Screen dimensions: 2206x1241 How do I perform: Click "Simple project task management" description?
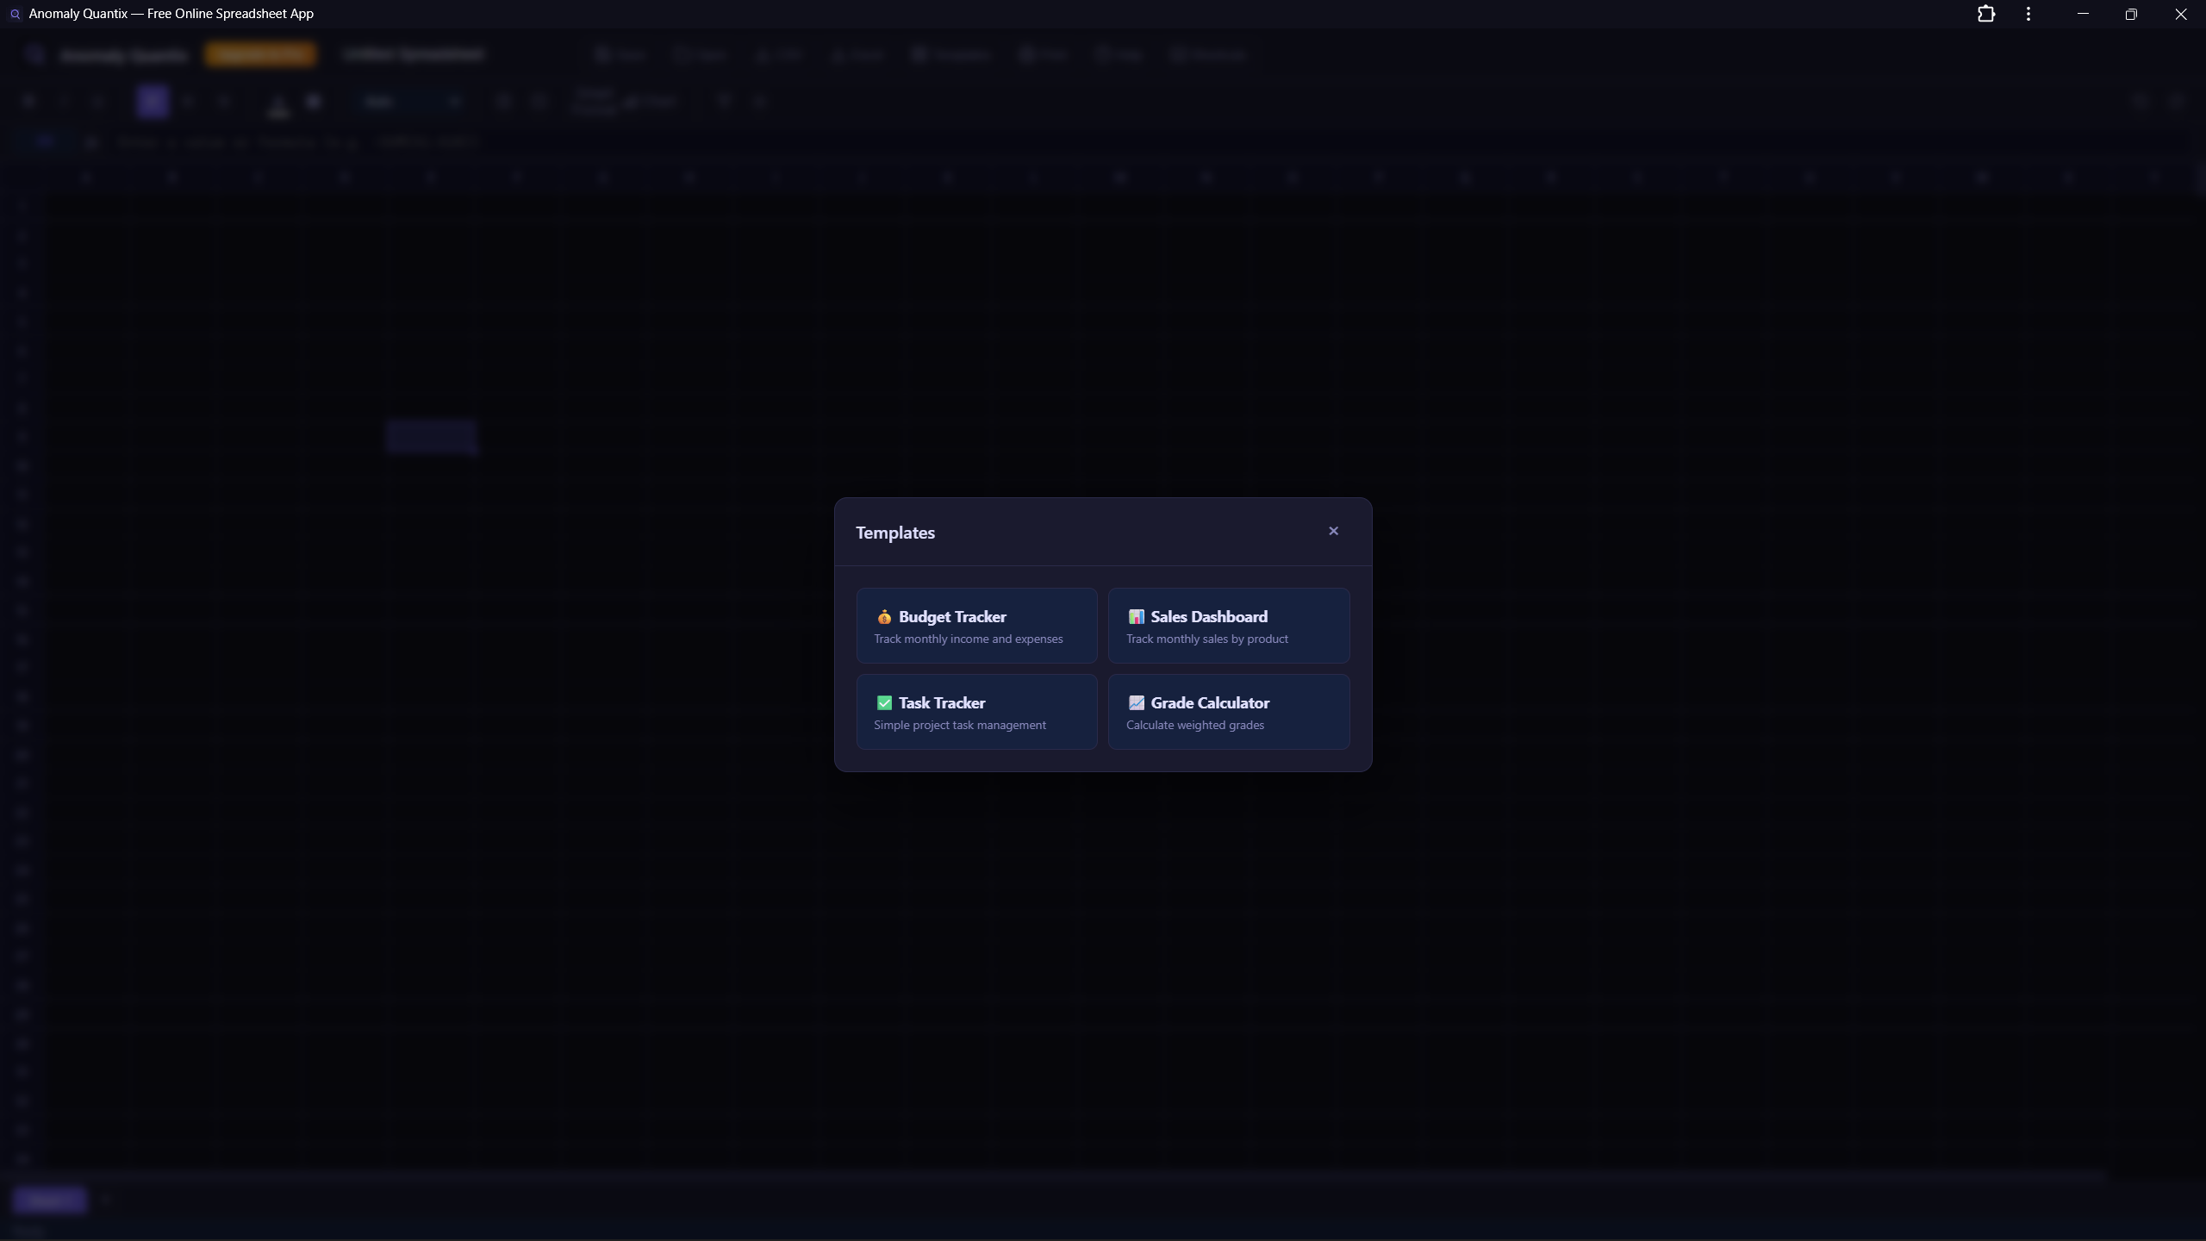coord(959,726)
